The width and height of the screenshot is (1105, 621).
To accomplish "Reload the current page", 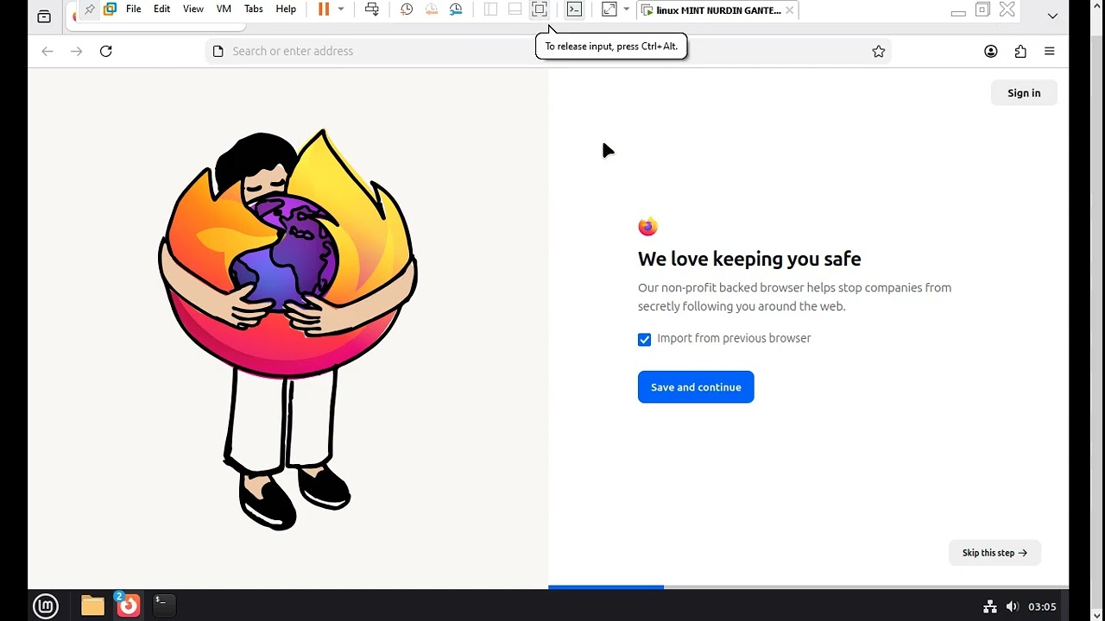I will point(106,52).
